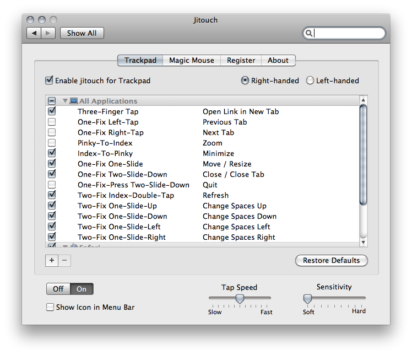
Task: Click the gesture list vertical scrollbar thumb
Action: coord(363,154)
